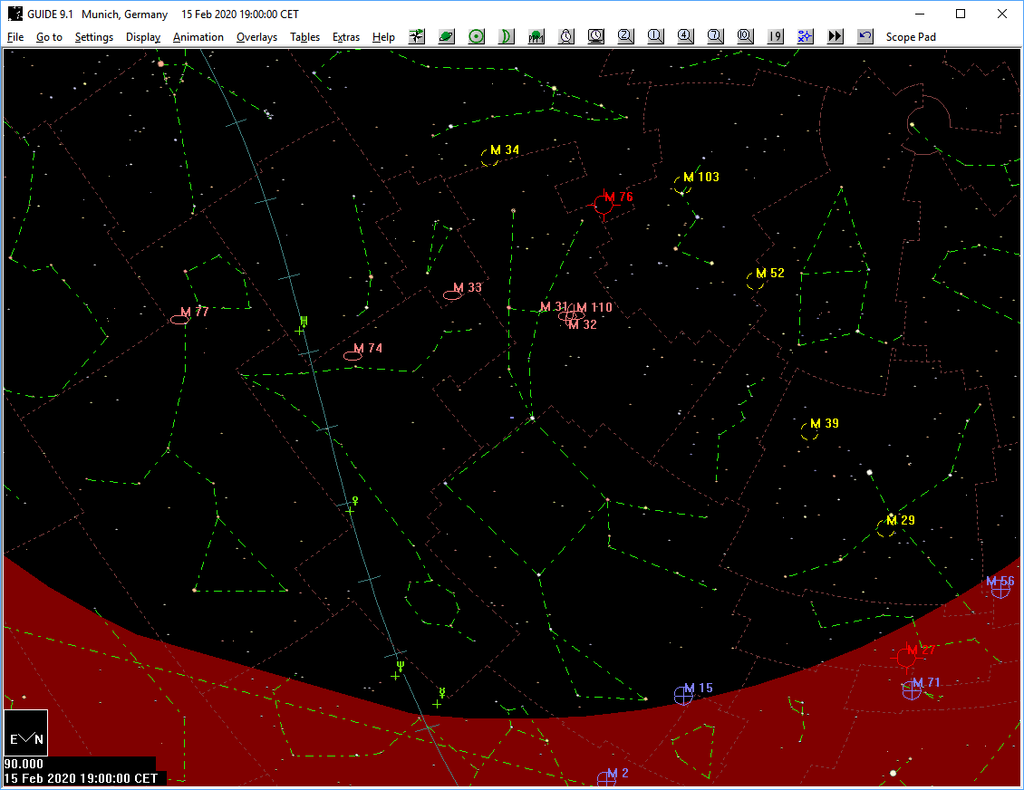Expand the Extras menu
Image resolution: width=1024 pixels, height=790 pixels.
[345, 37]
